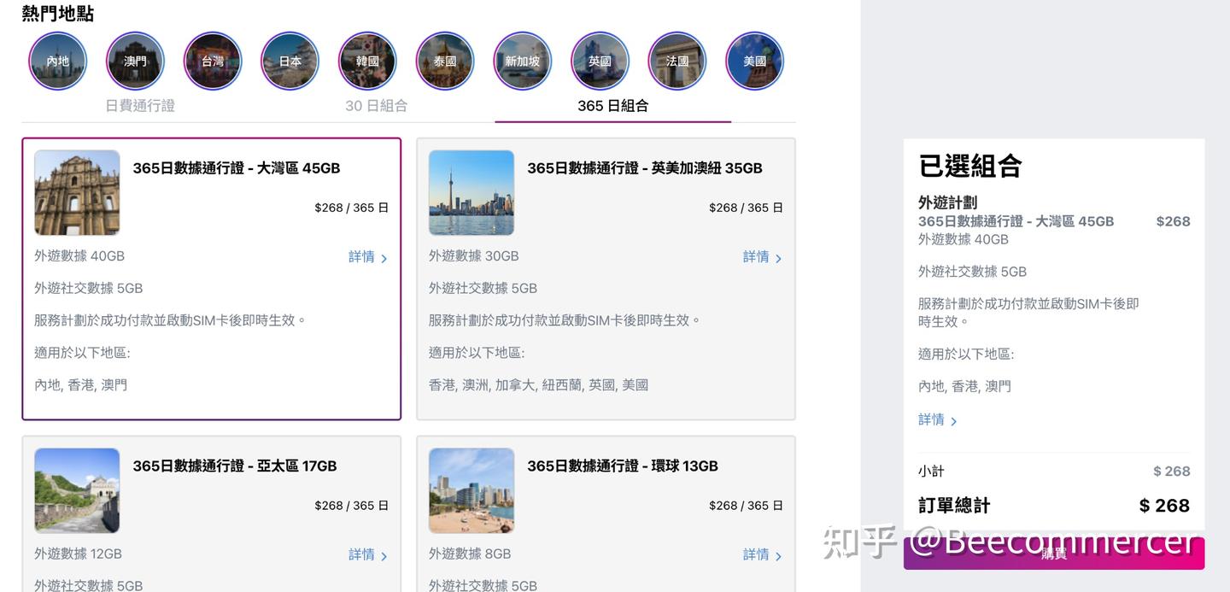Viewport: 1230px width, 592px height.
Task: Click the Macau ruins thumbnail of 大灣區 plan
Action: pyautogui.click(x=77, y=193)
